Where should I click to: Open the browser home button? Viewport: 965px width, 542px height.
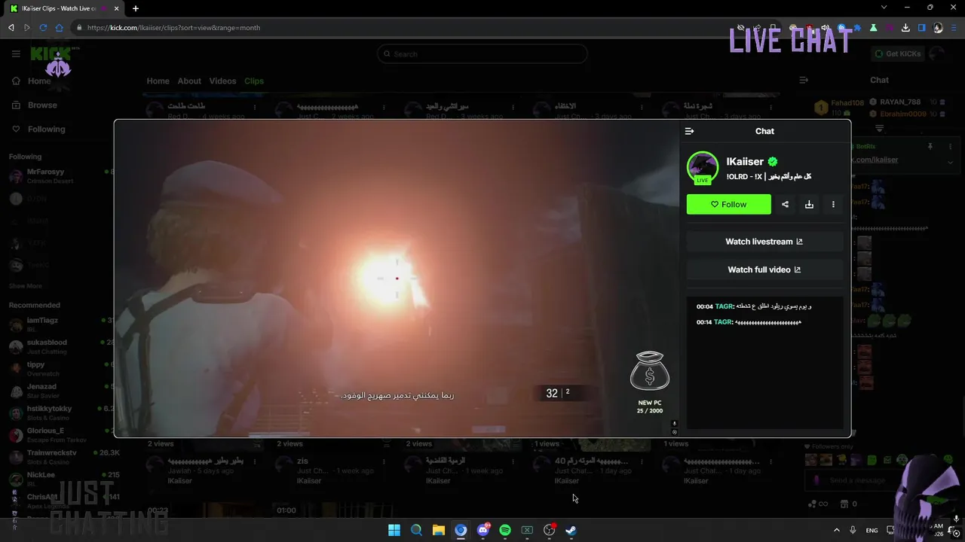[59, 28]
